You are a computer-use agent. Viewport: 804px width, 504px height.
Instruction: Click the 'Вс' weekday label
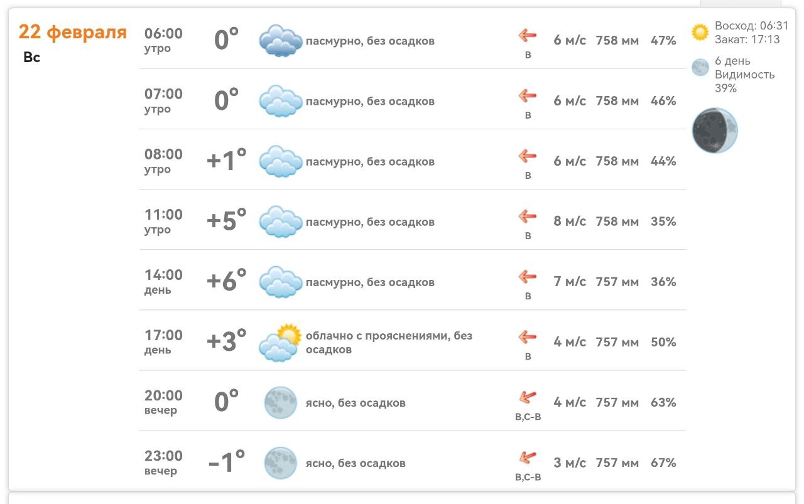(31, 57)
